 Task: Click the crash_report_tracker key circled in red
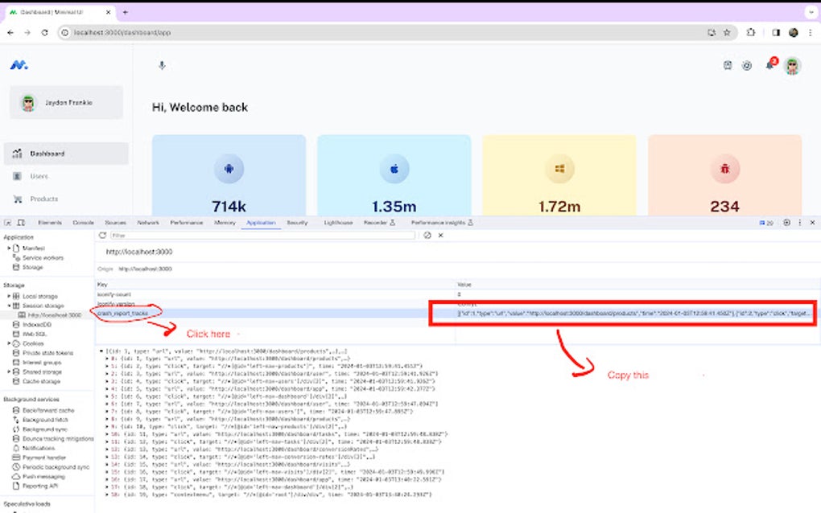pos(125,314)
